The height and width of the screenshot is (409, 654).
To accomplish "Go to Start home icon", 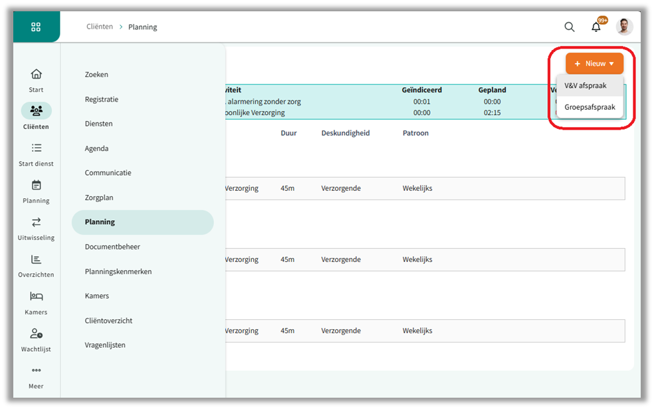I will [36, 74].
